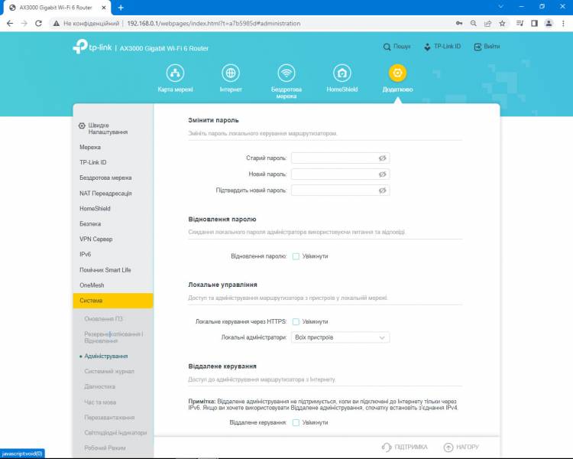Open Системний журнал submenu item
This screenshot has height=459, width=573.
(x=109, y=371)
